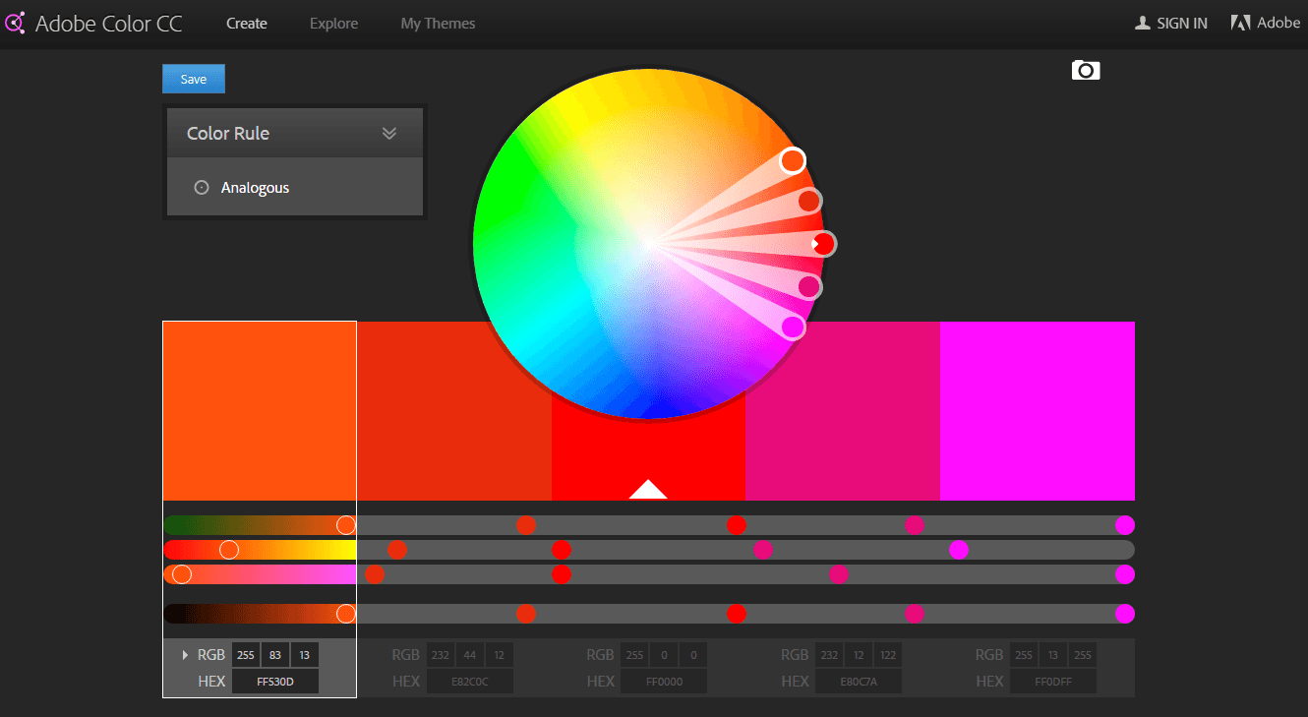Screen dimensions: 1308x717
Task: Click the red base color wheel handle
Action: (824, 243)
